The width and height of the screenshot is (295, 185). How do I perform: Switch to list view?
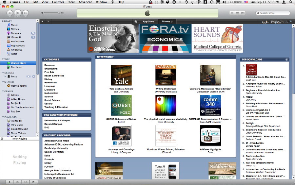pos(232,13)
